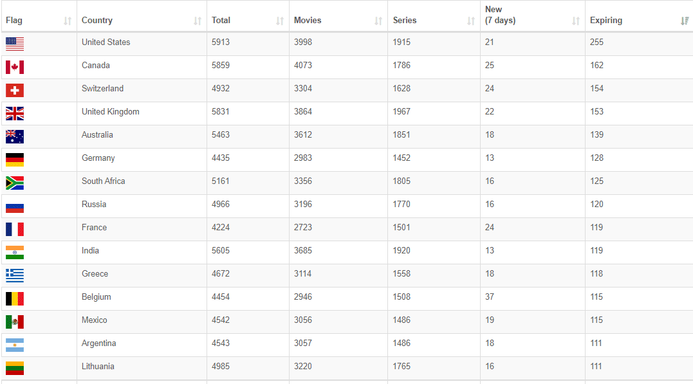
Task: Click the United Kingdom flag icon
Action: tap(15, 113)
